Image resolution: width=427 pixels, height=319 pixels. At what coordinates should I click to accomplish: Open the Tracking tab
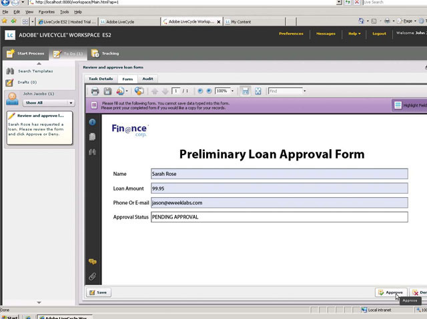click(105, 53)
